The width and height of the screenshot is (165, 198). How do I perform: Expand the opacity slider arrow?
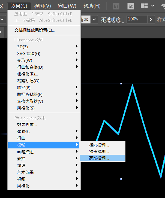[x=151, y=19]
